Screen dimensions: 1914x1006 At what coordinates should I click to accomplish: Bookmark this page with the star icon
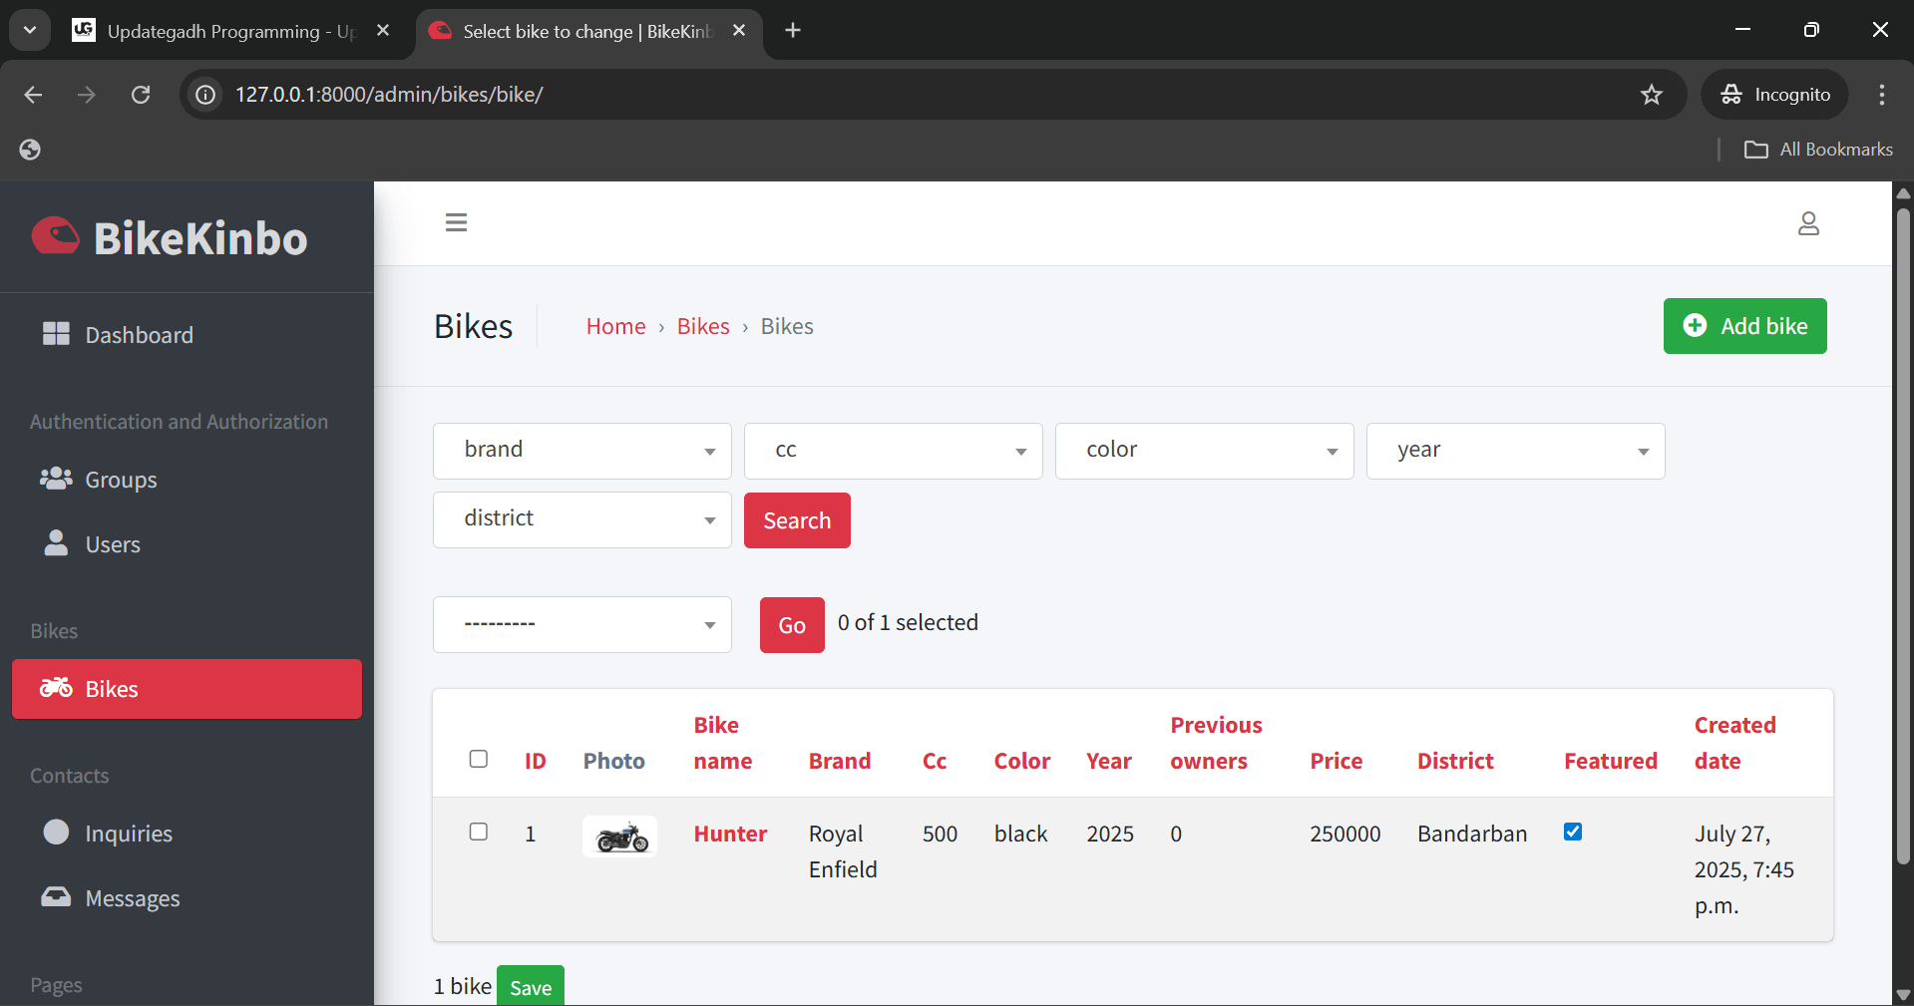tap(1651, 95)
